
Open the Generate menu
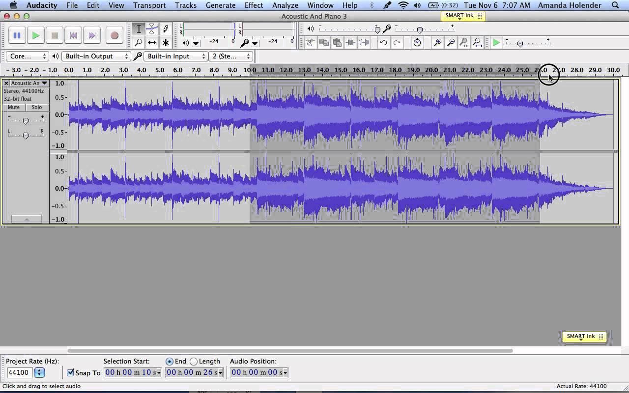coord(220,5)
